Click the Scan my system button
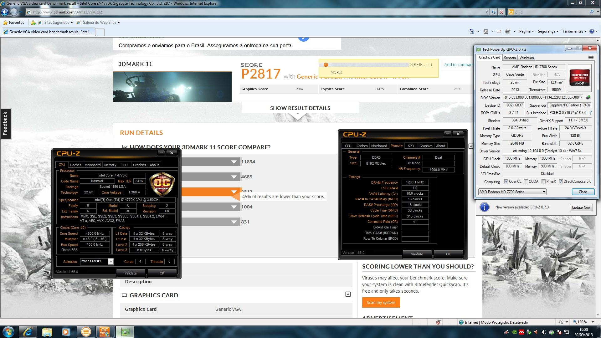This screenshot has height=338, width=601. 381,303
